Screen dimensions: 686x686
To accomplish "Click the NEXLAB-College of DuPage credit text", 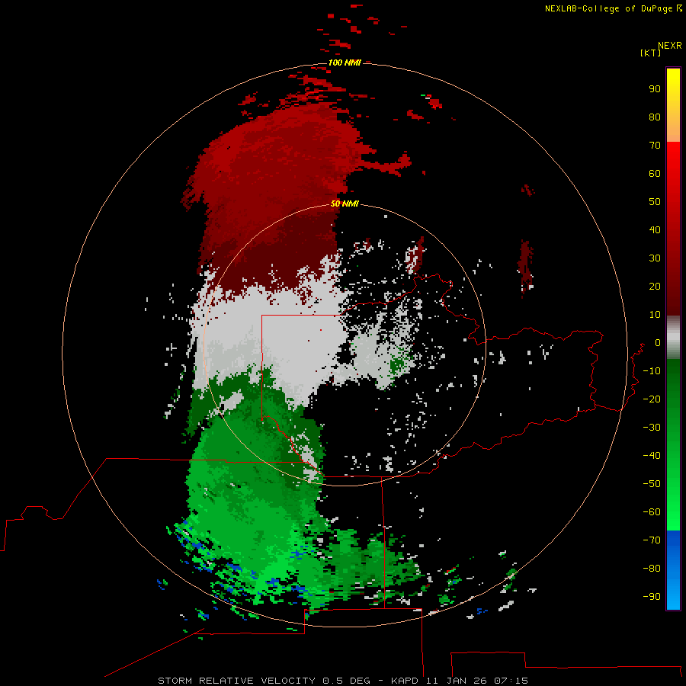I will pos(610,8).
